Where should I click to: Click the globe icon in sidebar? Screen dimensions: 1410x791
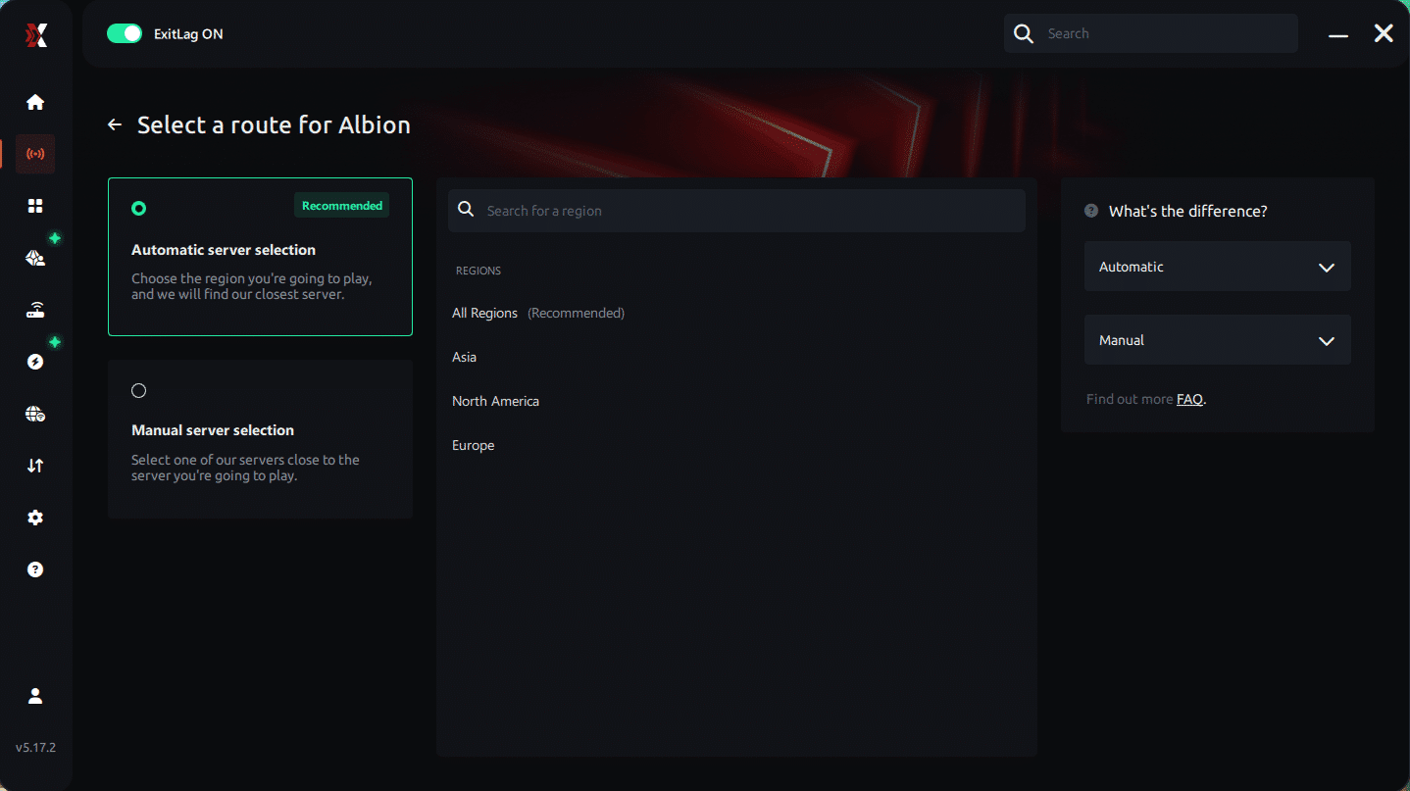35,414
